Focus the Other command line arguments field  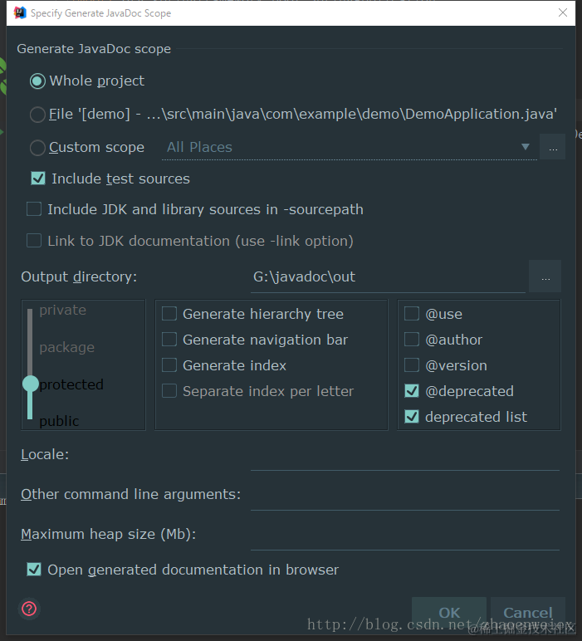click(405, 497)
